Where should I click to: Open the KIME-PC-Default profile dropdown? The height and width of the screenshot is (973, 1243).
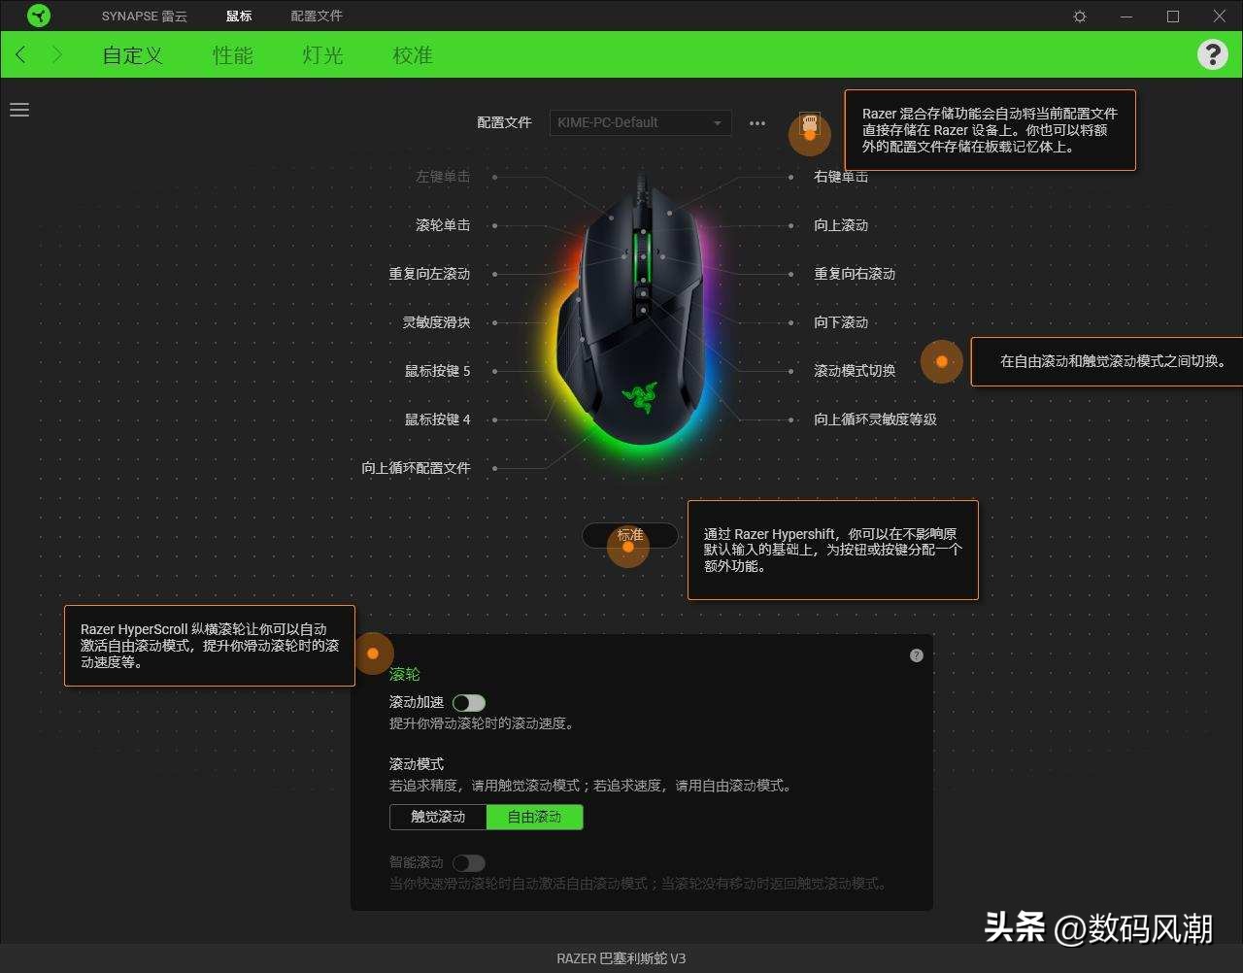tap(639, 122)
